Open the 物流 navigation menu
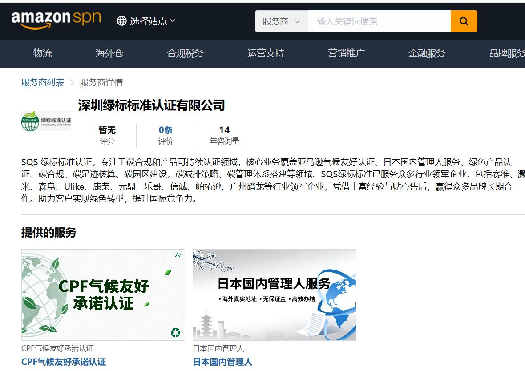The width and height of the screenshot is (525, 371). [43, 53]
